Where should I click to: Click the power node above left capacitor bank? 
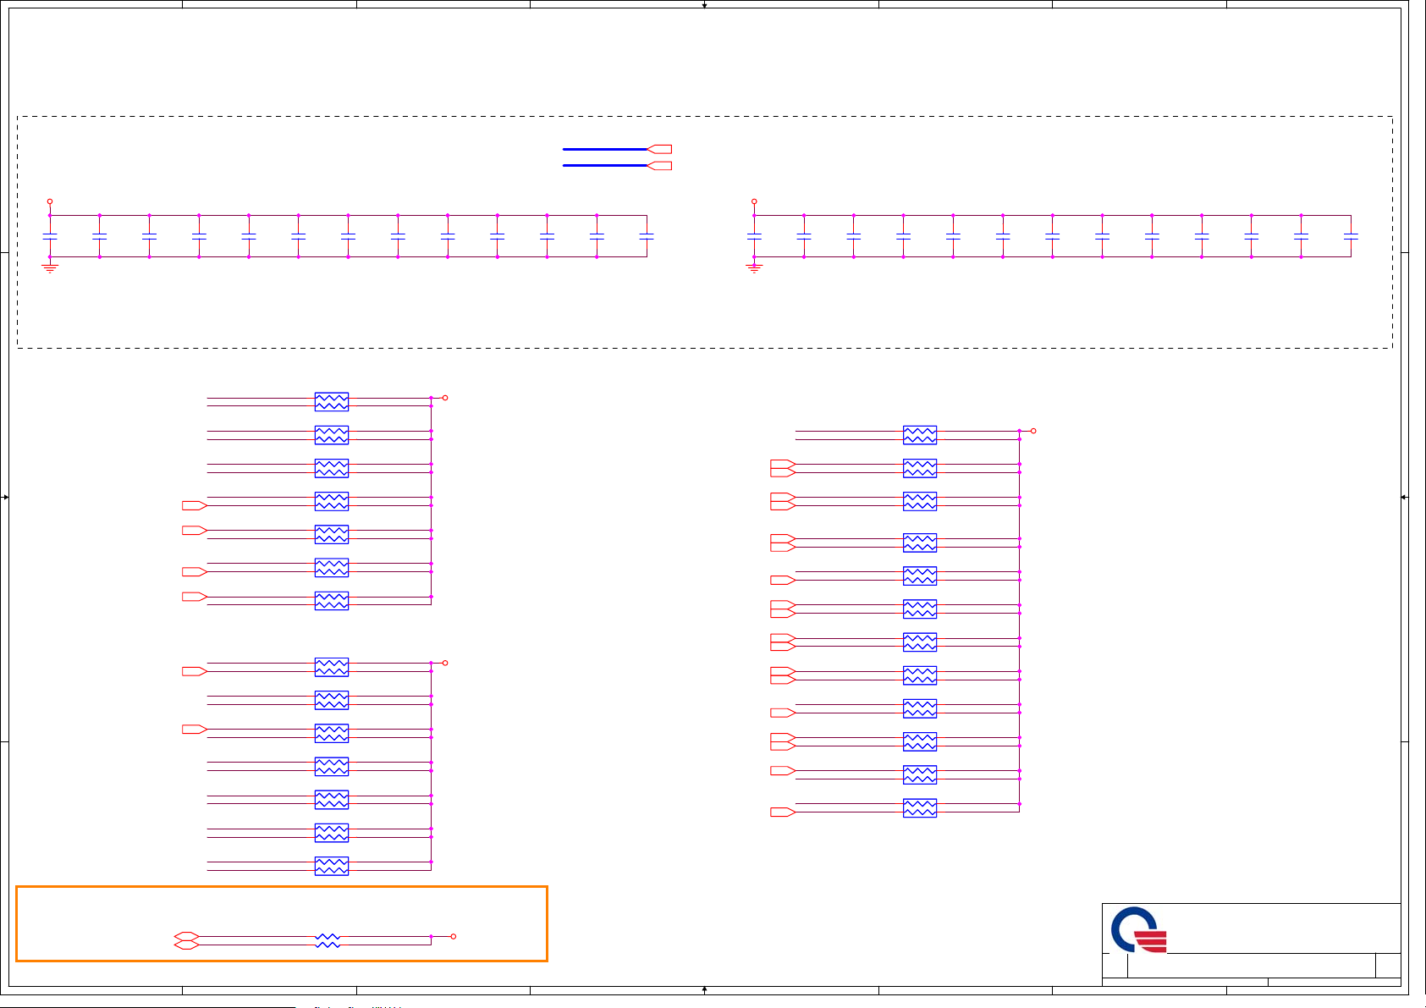click(x=50, y=201)
